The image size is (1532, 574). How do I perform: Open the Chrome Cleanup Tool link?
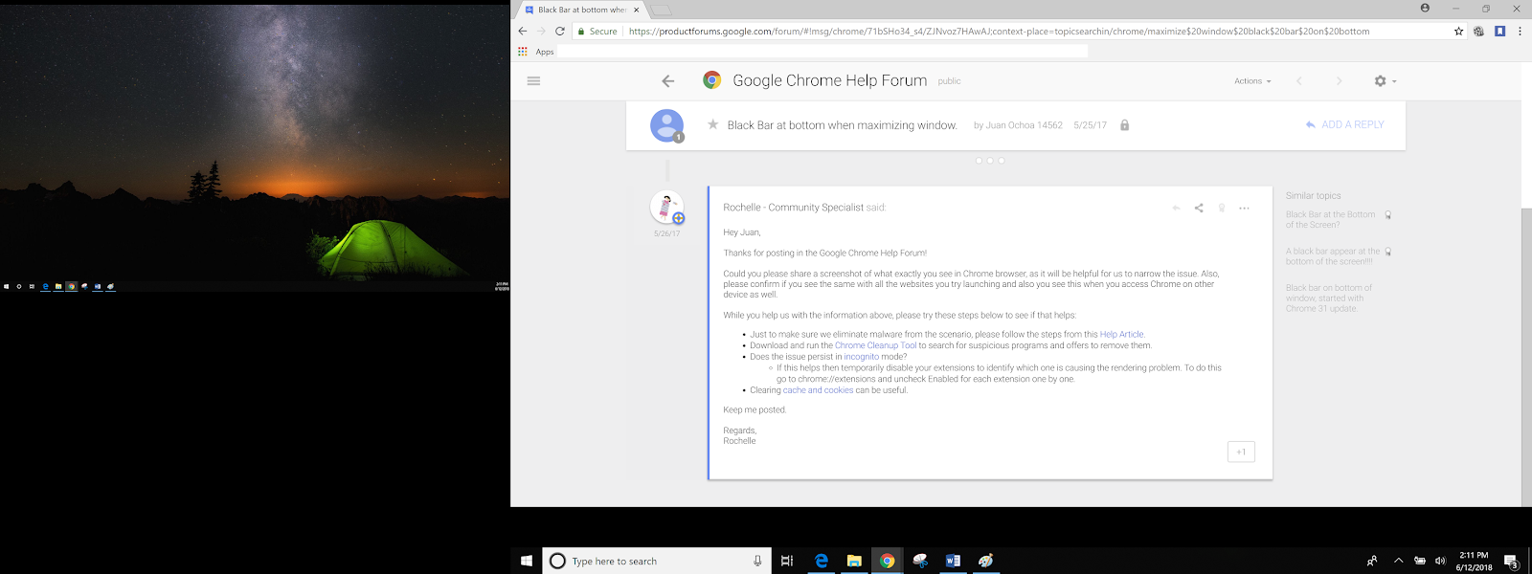tap(875, 345)
